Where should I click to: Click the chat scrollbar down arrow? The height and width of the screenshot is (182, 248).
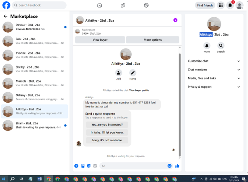point(180,158)
